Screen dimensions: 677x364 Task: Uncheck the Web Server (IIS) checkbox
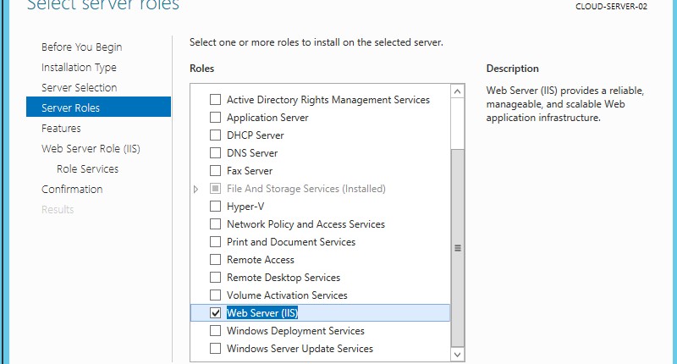[x=215, y=313]
